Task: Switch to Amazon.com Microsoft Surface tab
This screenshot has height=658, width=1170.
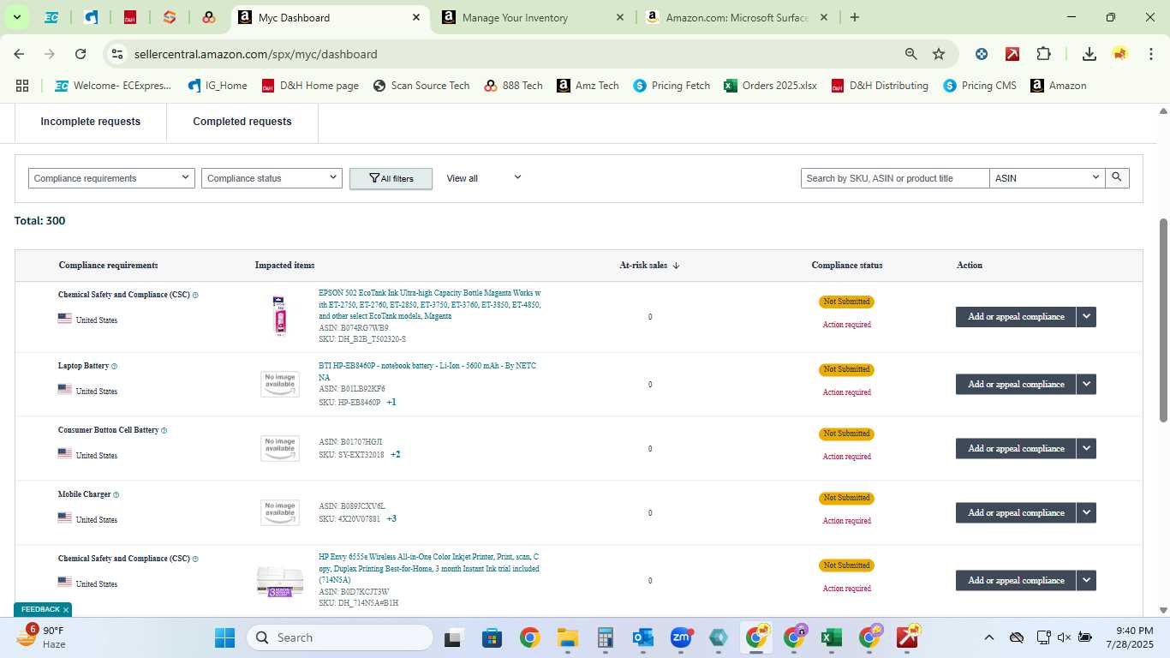Action: point(737,17)
